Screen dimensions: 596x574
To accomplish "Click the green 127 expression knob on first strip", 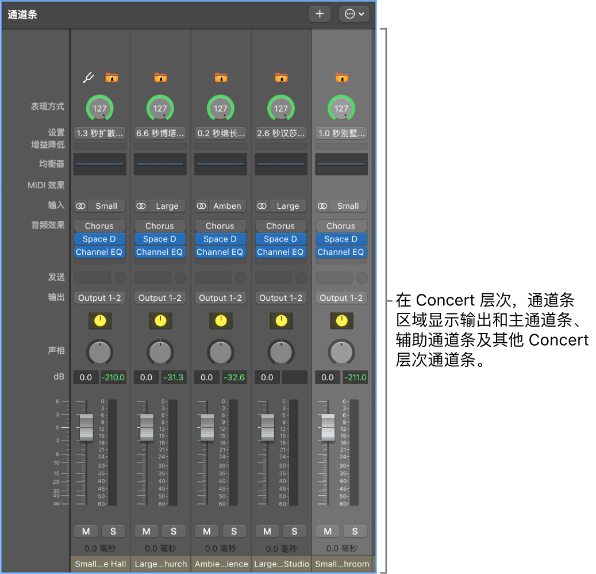I will pos(99,108).
